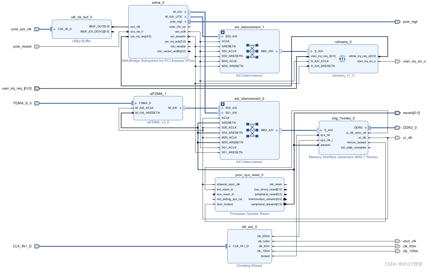This screenshot has width=427, height=269.
Task: Expand the axi_interconnect_1 block hierarchy
Action: coord(223,32)
